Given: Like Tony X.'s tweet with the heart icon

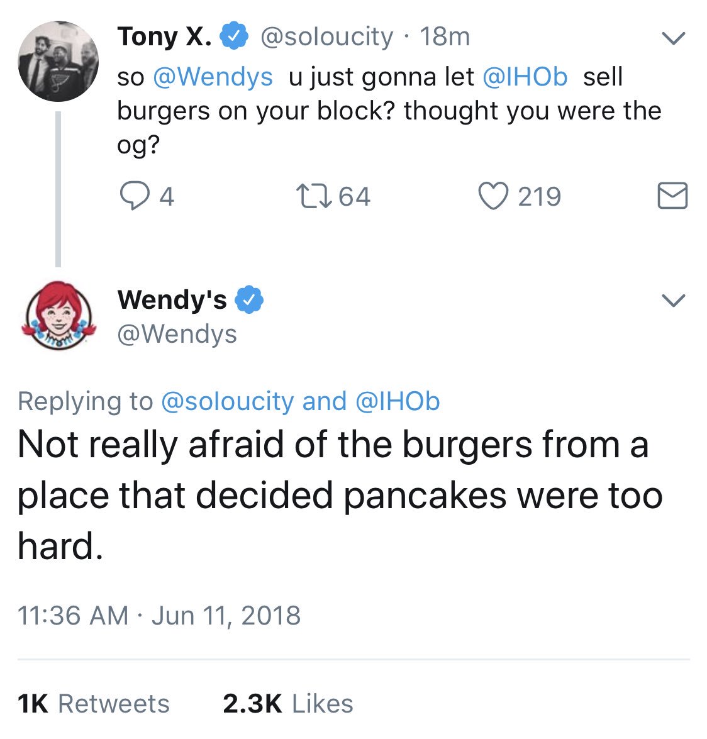Looking at the screenshot, I should [494, 196].
